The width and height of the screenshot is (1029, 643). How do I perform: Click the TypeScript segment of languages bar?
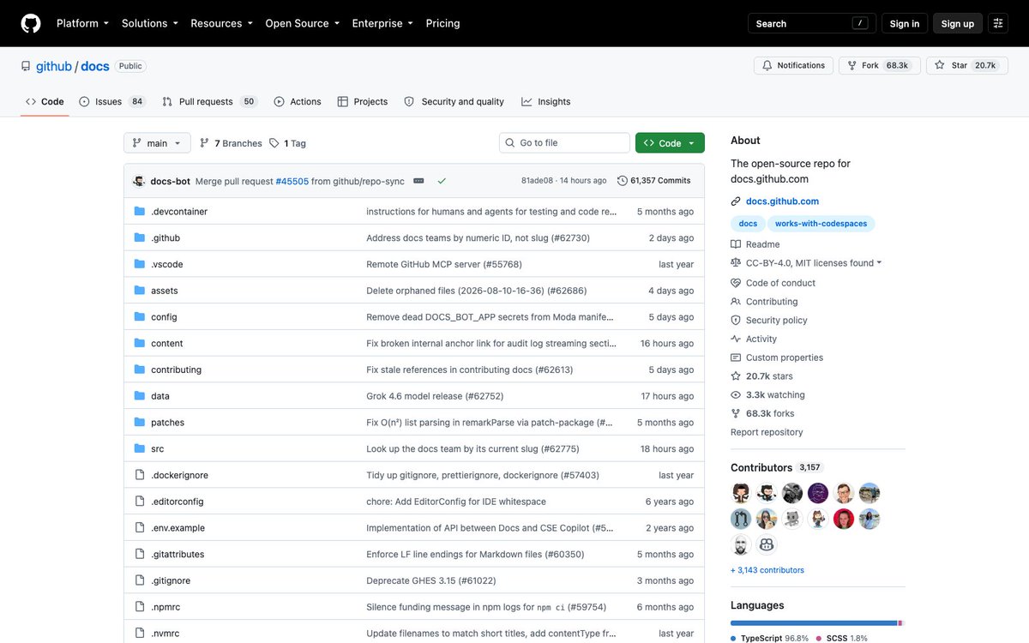click(814, 623)
